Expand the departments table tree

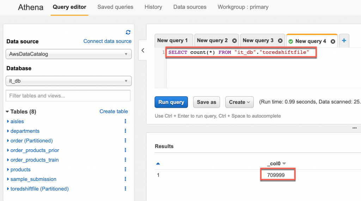pos(8,131)
